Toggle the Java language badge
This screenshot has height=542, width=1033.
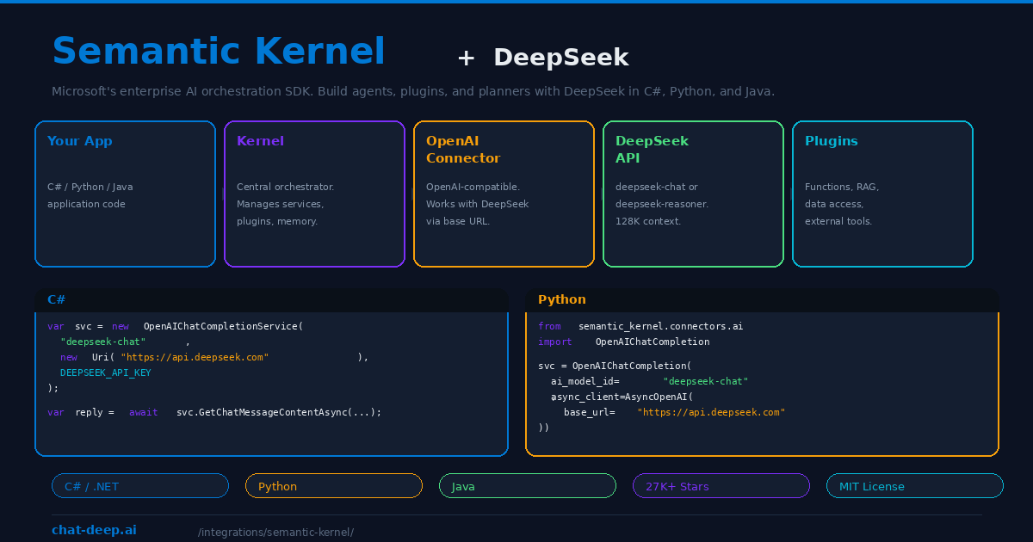tap(527, 485)
